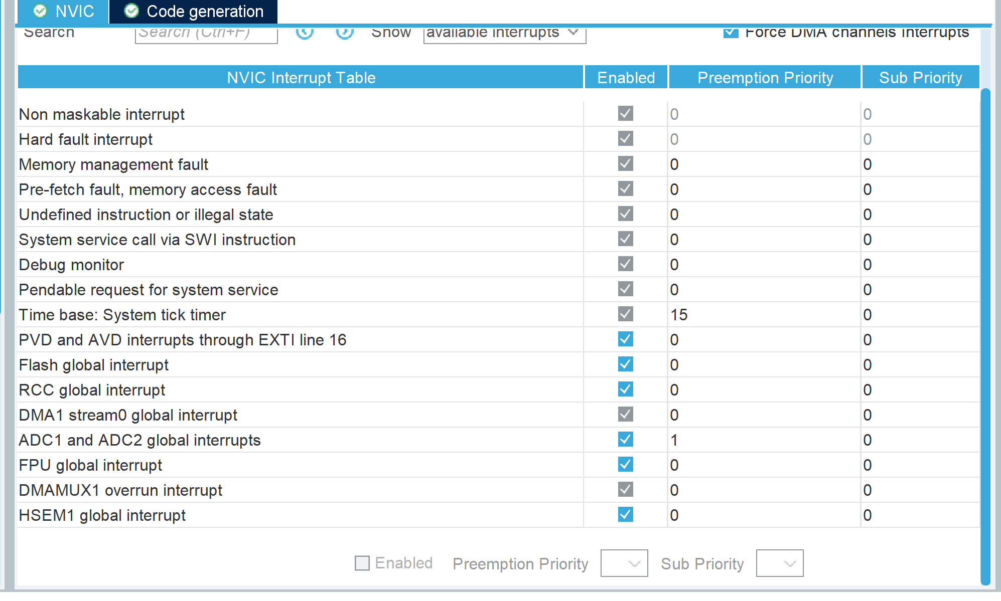Click green check icon on NVIC tab

coord(40,11)
